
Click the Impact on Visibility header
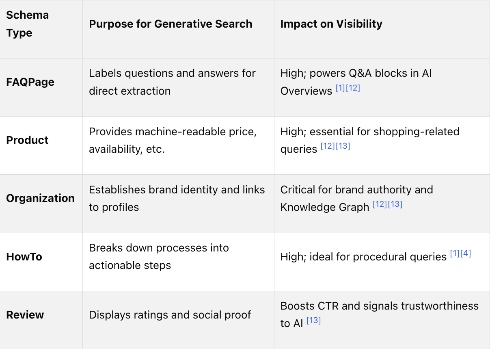coord(331,24)
